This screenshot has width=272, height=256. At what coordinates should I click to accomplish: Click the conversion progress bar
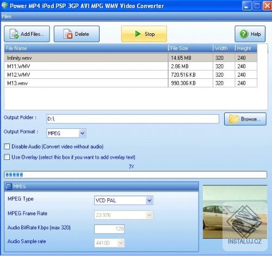coord(135,175)
